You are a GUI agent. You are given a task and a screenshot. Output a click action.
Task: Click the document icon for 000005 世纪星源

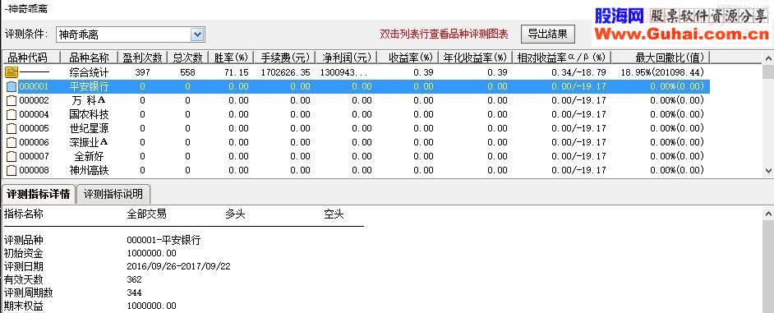tap(12, 129)
